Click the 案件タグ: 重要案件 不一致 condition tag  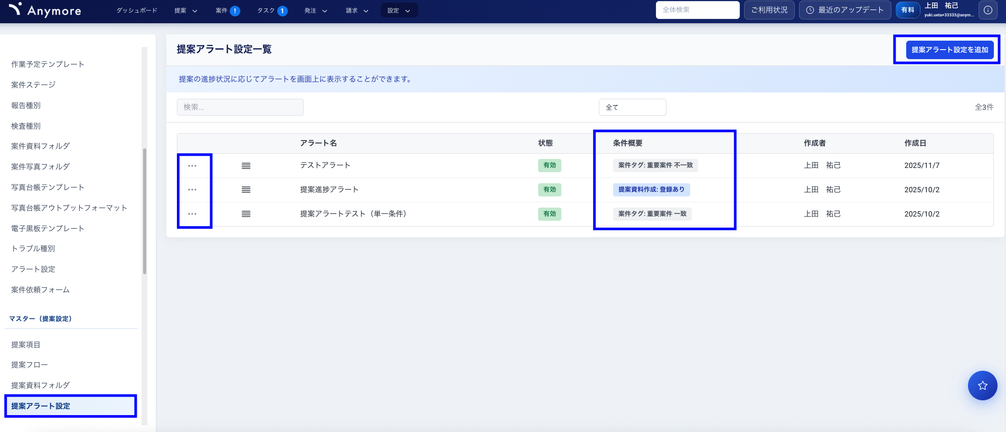pyautogui.click(x=655, y=165)
